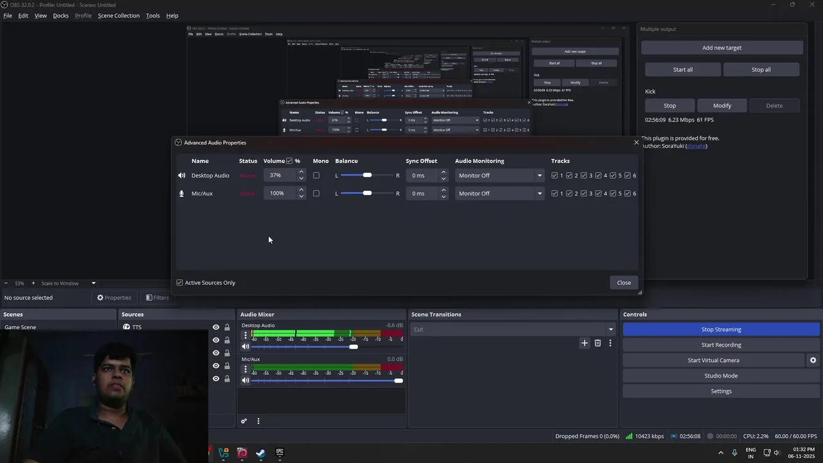Uncheck Track 2 for Mic/Aux

tap(569, 194)
